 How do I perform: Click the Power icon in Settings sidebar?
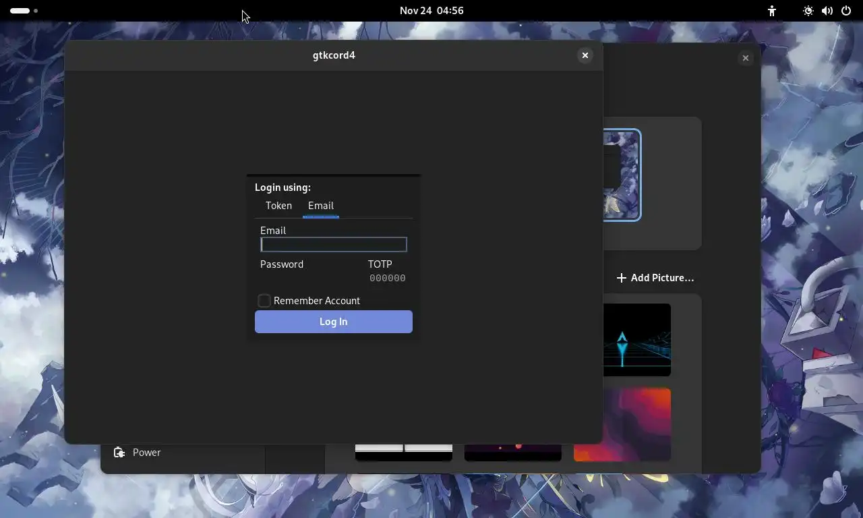click(x=119, y=453)
